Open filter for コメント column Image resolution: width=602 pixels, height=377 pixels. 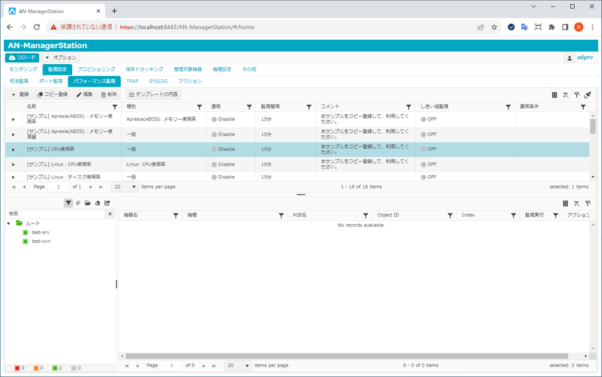409,106
